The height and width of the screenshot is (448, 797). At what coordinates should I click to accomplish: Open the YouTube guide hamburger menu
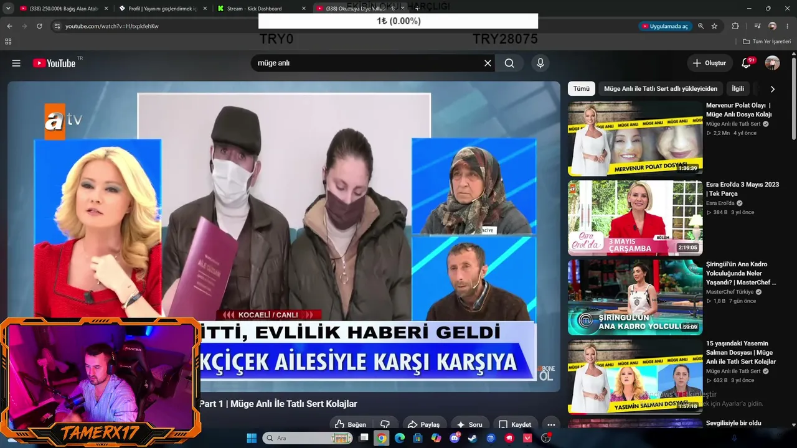pyautogui.click(x=16, y=63)
